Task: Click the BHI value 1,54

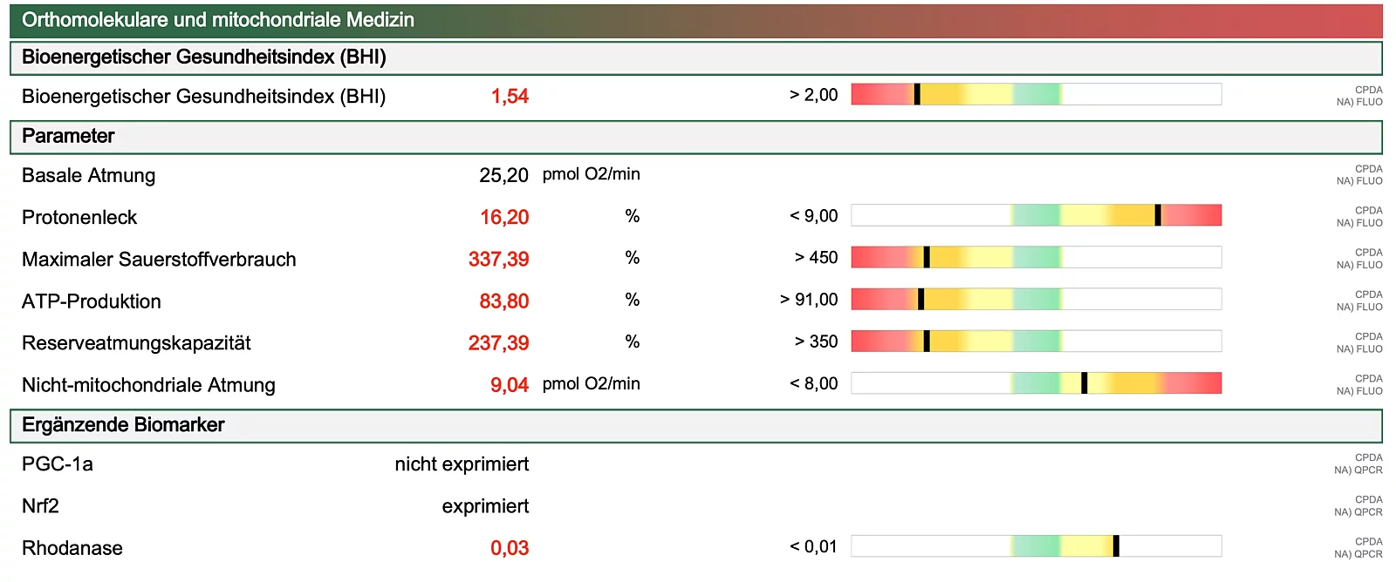Action: pos(510,97)
